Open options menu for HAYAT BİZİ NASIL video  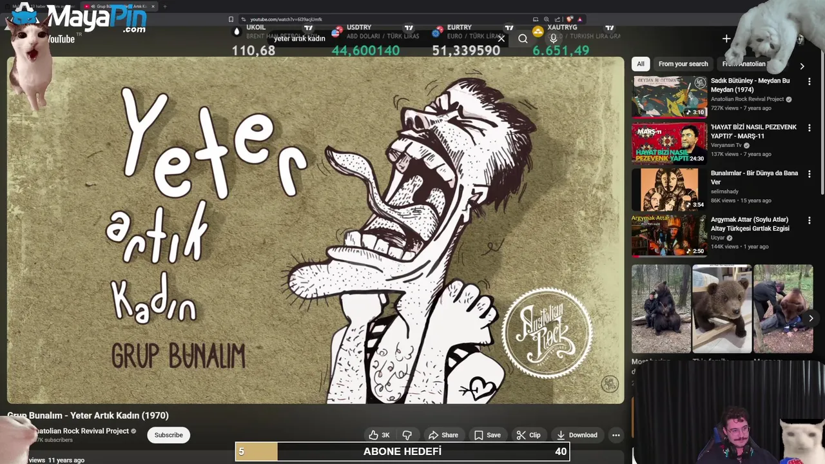click(809, 128)
